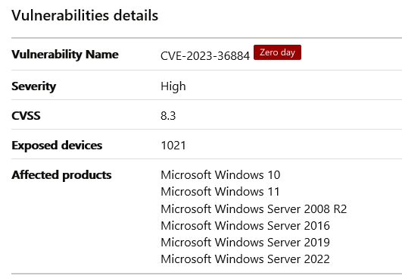
Task: Click Microsoft Windows 10 in affected products
Action: tap(220, 175)
